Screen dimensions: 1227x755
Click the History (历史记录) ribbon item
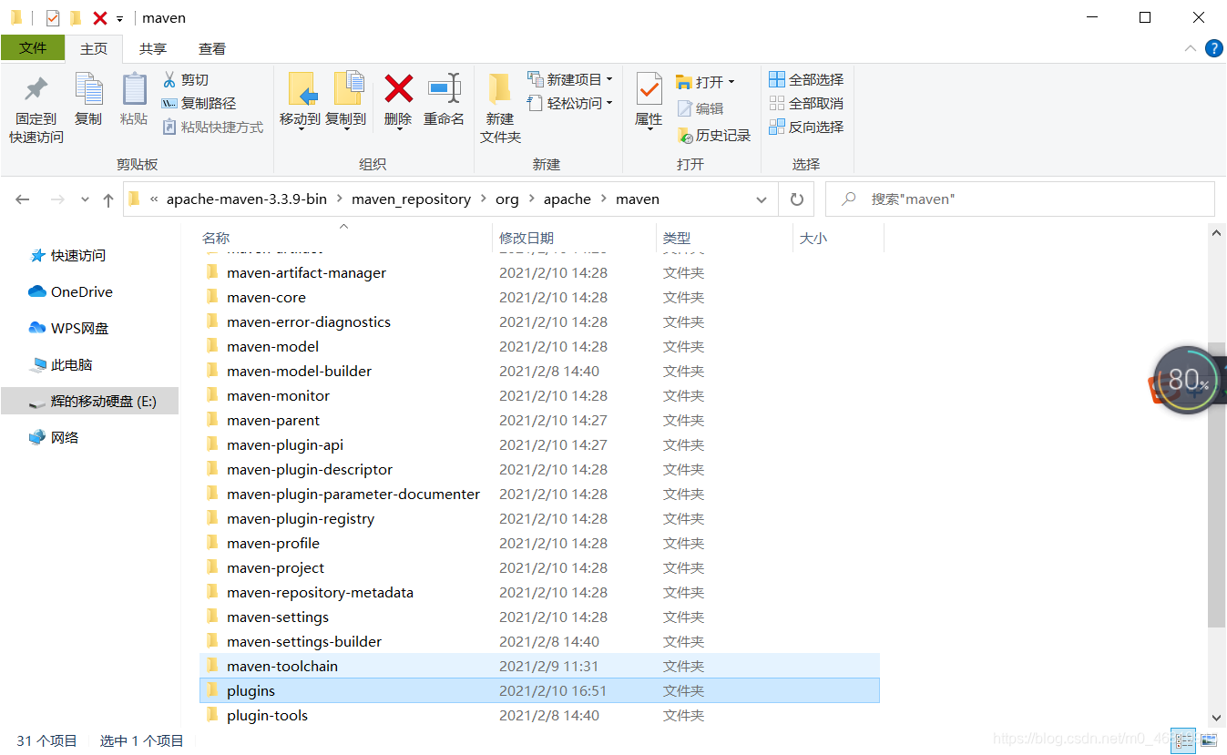(714, 136)
